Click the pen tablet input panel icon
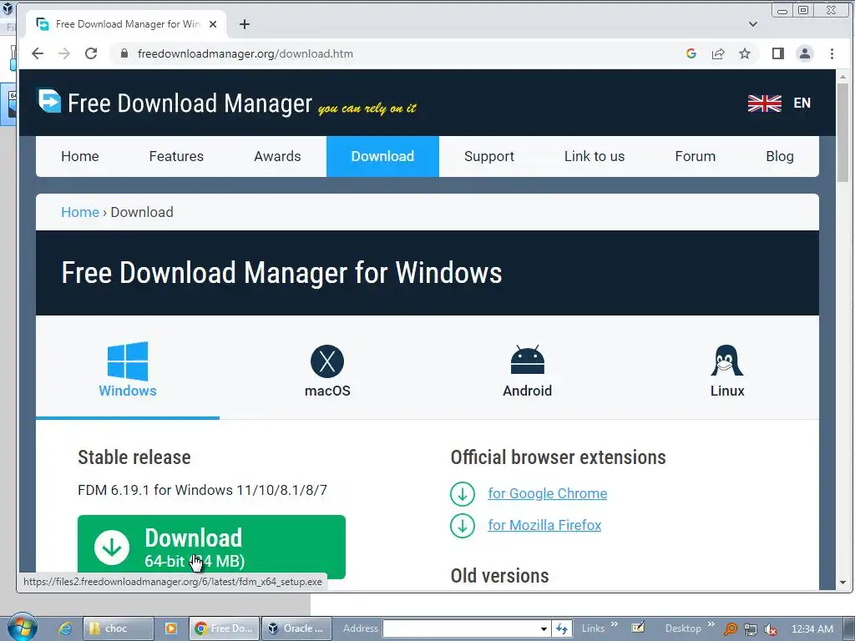 point(638,628)
